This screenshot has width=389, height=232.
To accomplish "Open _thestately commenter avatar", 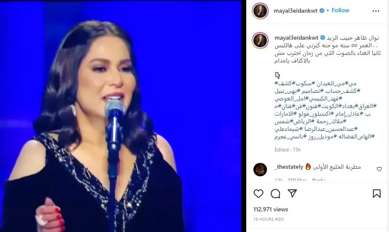I will [x=260, y=170].
